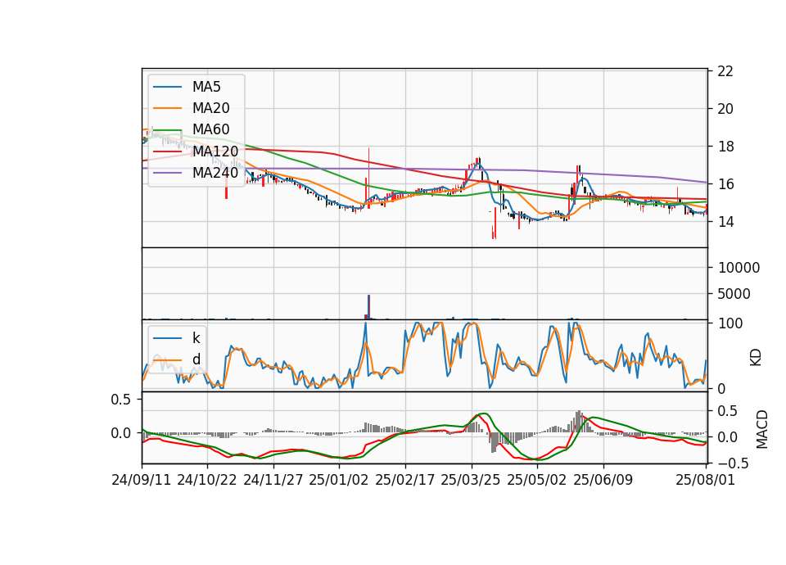Click the MA60 legend label

coord(210,129)
